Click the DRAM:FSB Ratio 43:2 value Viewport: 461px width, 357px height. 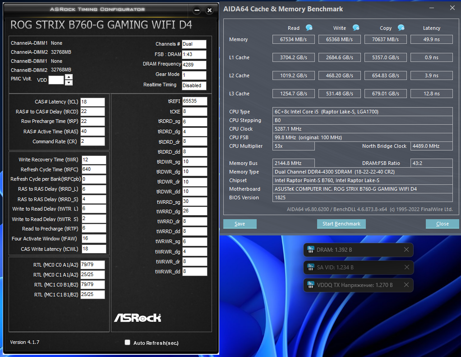[x=431, y=163]
